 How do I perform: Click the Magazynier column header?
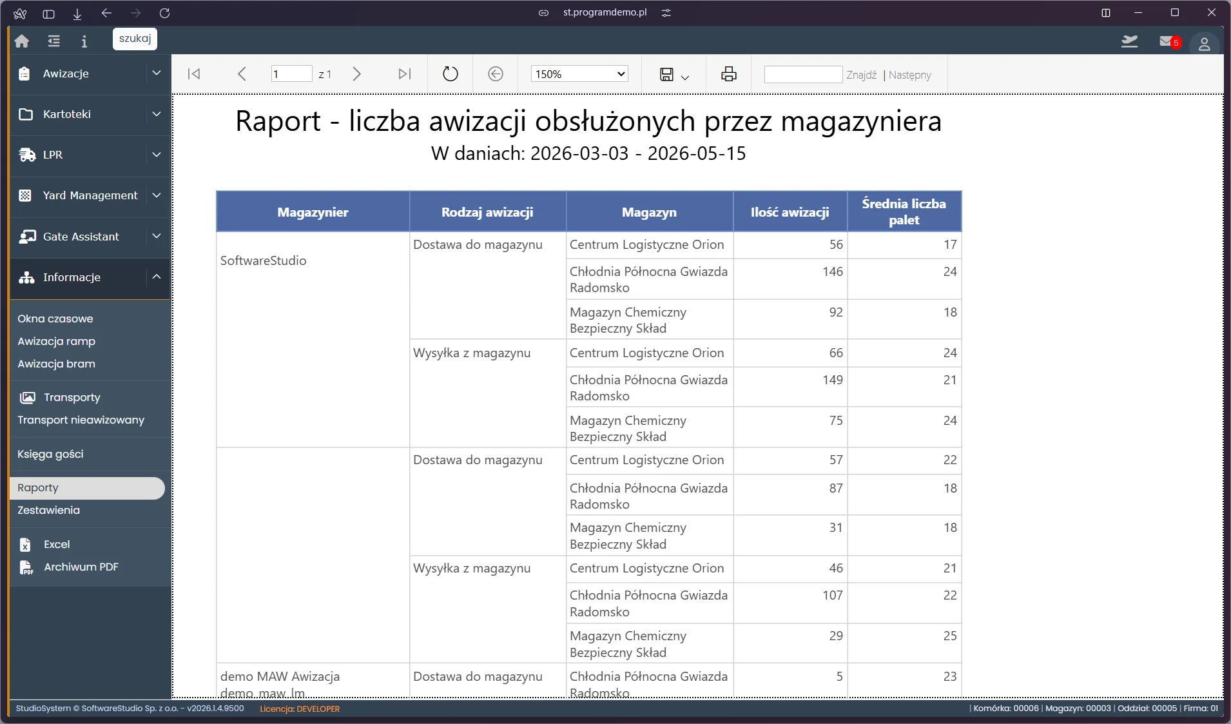pyautogui.click(x=313, y=211)
